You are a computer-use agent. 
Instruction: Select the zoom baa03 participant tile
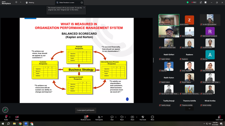(189, 20)
